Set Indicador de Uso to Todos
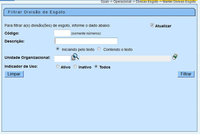This screenshot has width=200, height=134. coord(96,67)
